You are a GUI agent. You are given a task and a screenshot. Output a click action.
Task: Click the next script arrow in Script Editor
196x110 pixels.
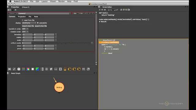(102, 10)
